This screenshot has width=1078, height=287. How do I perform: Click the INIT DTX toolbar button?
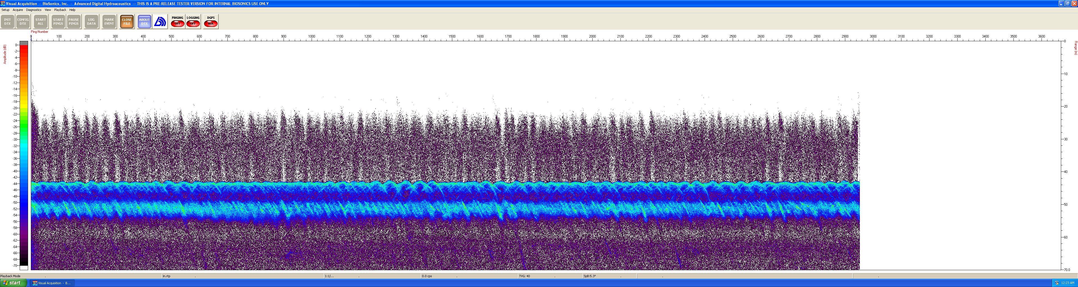8,22
